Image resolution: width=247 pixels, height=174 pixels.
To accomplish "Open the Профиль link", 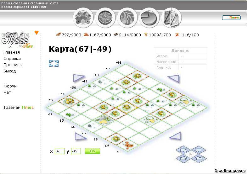I will tap(13, 65).
